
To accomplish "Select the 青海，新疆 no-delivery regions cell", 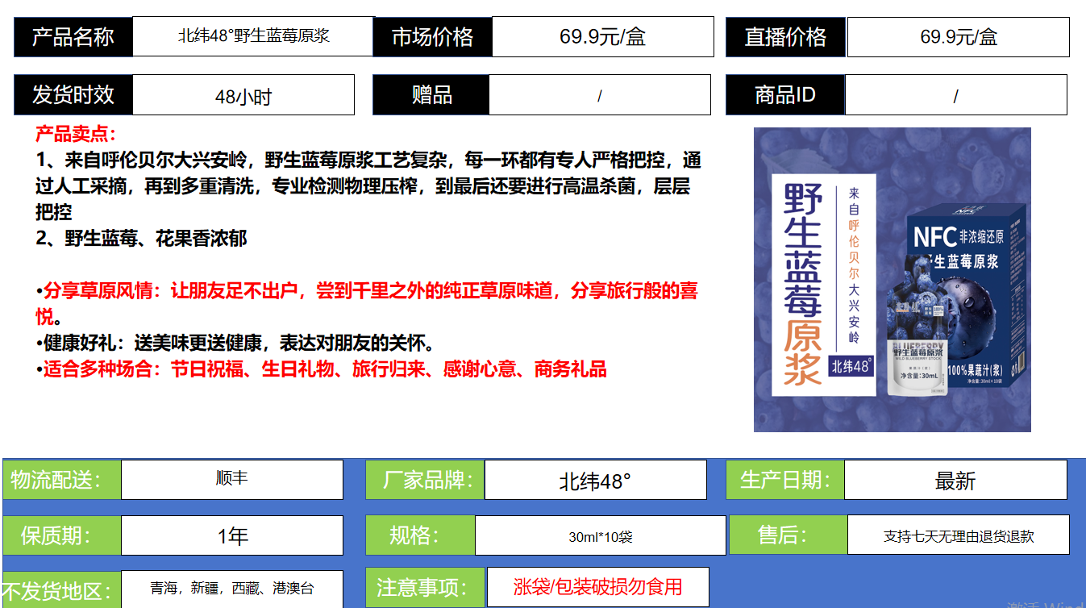I will point(232,589).
